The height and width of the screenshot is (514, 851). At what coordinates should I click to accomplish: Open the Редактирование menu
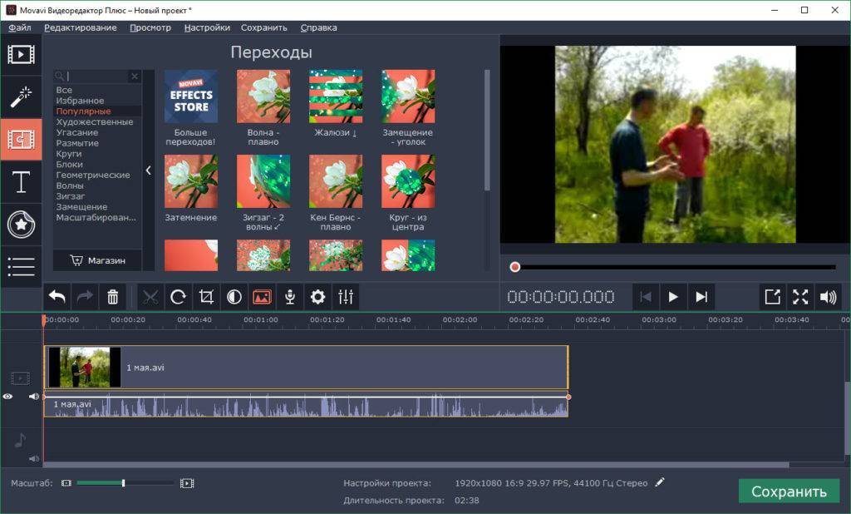(x=81, y=27)
